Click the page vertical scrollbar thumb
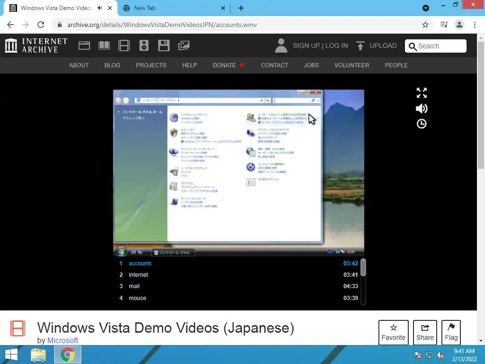 pos(480,105)
